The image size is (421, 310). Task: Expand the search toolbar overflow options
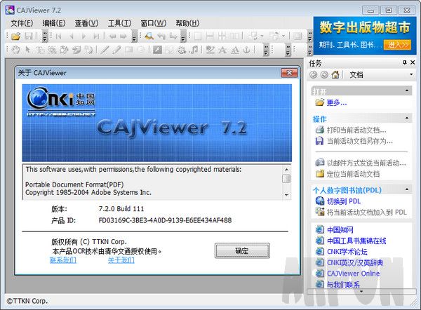[x=183, y=36]
